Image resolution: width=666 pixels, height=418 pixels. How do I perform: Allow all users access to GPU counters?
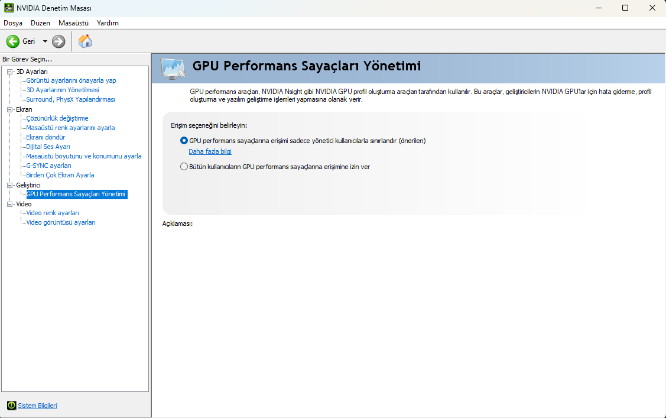[x=184, y=167]
